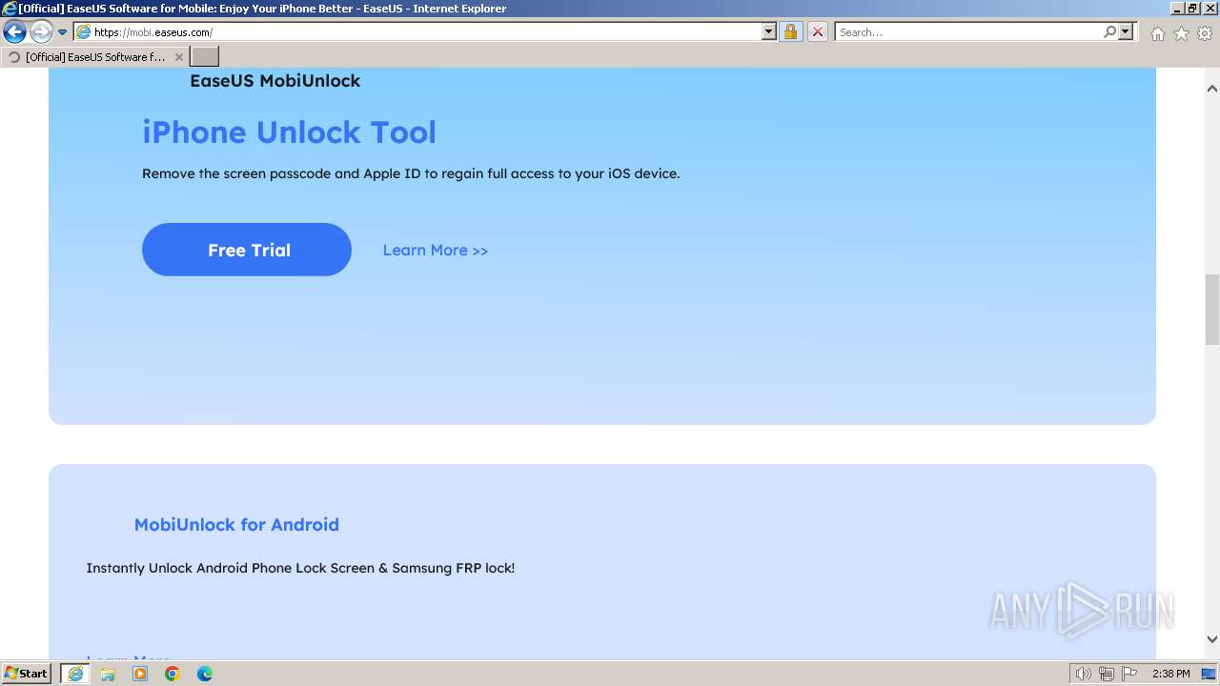Launch Windows Media Player from taskbar
The image size is (1220, 686).
click(x=140, y=674)
